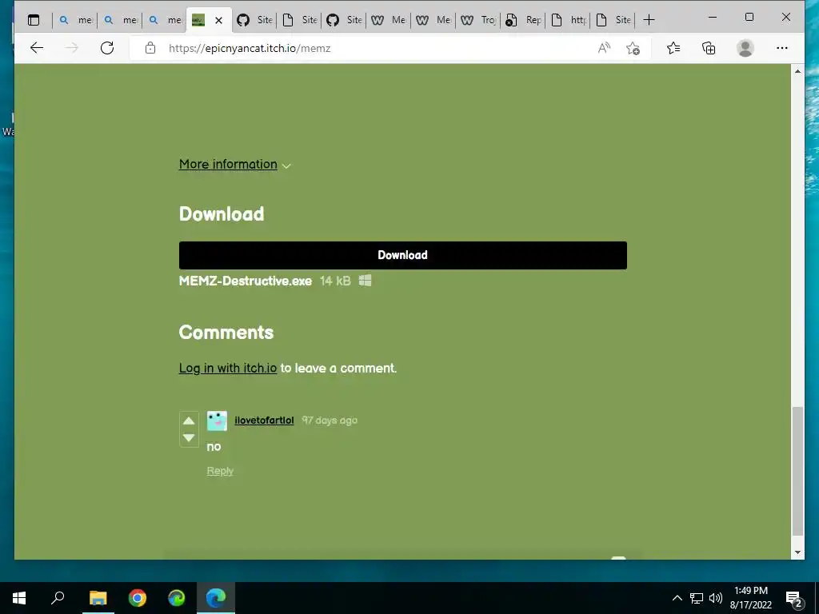Switch to the first GitHub Site tab

point(254,20)
